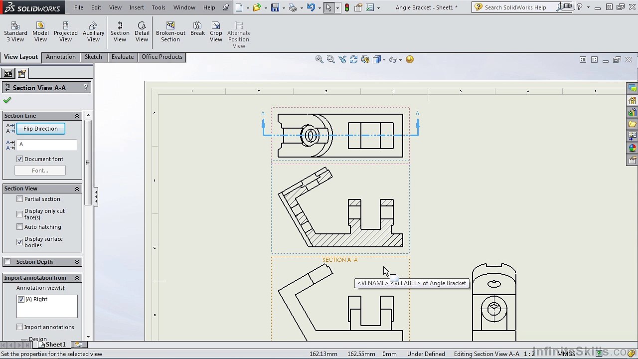Screen dimensions: 638x359
Task: Open the File menu
Action: click(x=79, y=7)
